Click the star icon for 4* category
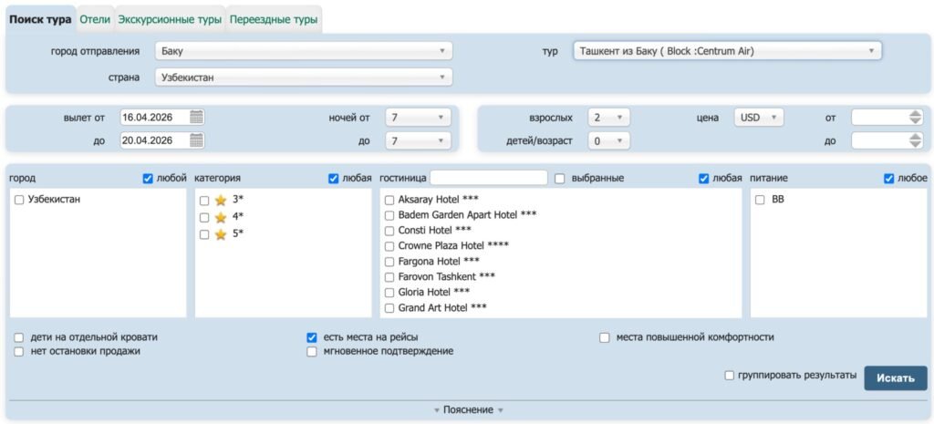 [x=220, y=217]
